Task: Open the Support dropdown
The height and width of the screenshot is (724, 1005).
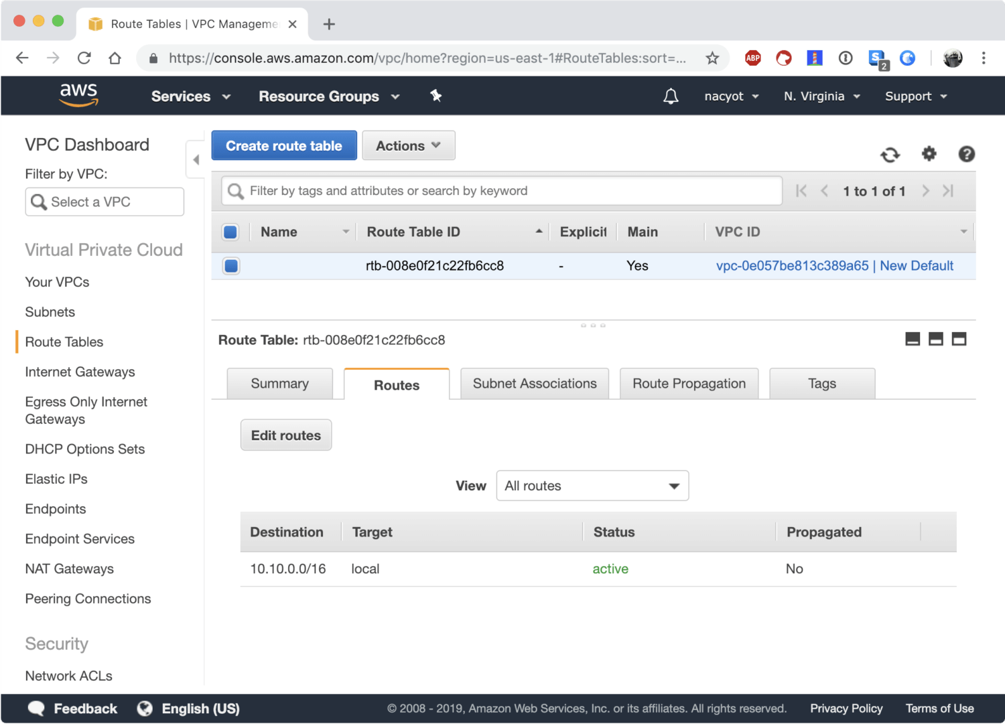Action: (x=916, y=96)
